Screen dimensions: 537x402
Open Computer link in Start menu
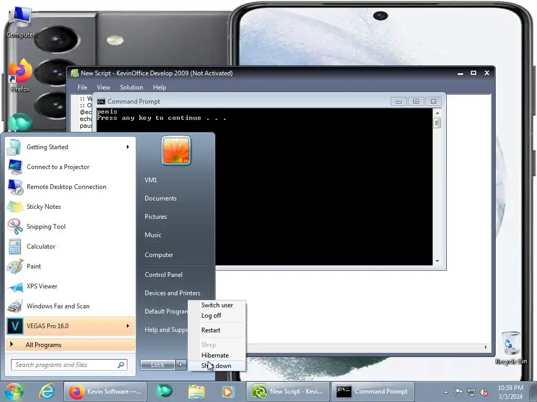click(159, 255)
